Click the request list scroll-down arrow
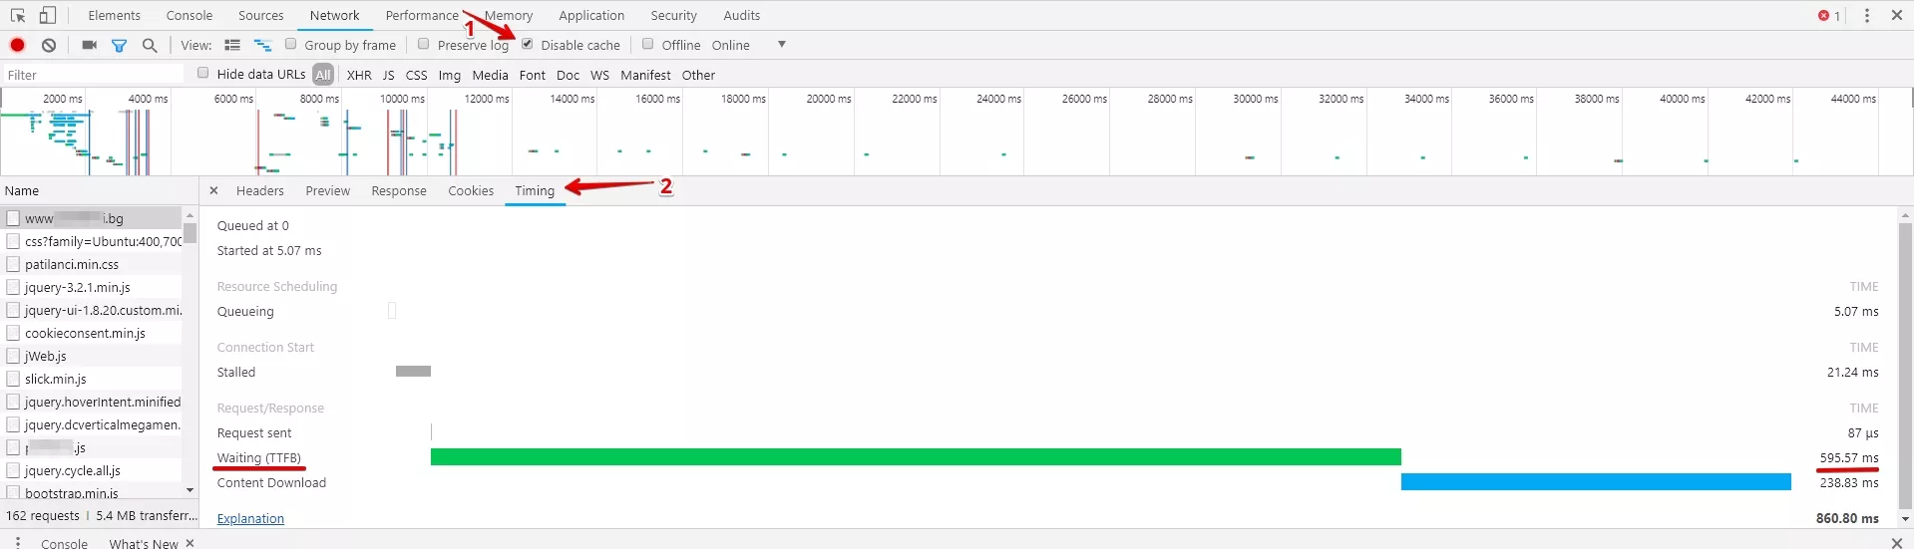Viewport: 1914px width, 549px height. point(190,490)
